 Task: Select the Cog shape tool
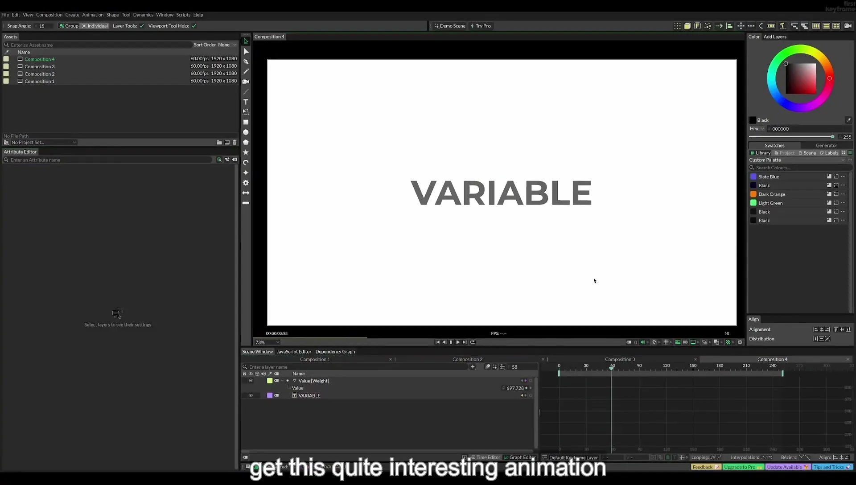(x=246, y=183)
